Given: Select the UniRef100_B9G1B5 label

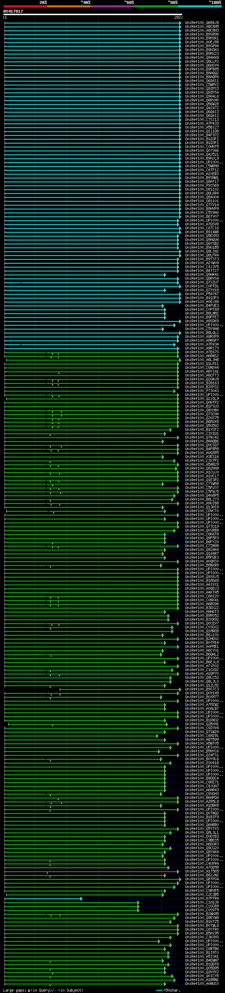Looking at the screenshot, I should (x=202, y=248).
